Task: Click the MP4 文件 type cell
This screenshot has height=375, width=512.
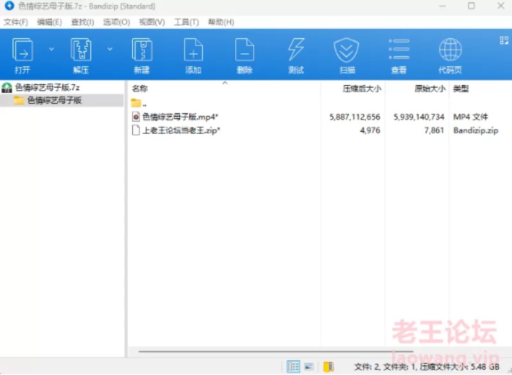Action: pos(470,117)
